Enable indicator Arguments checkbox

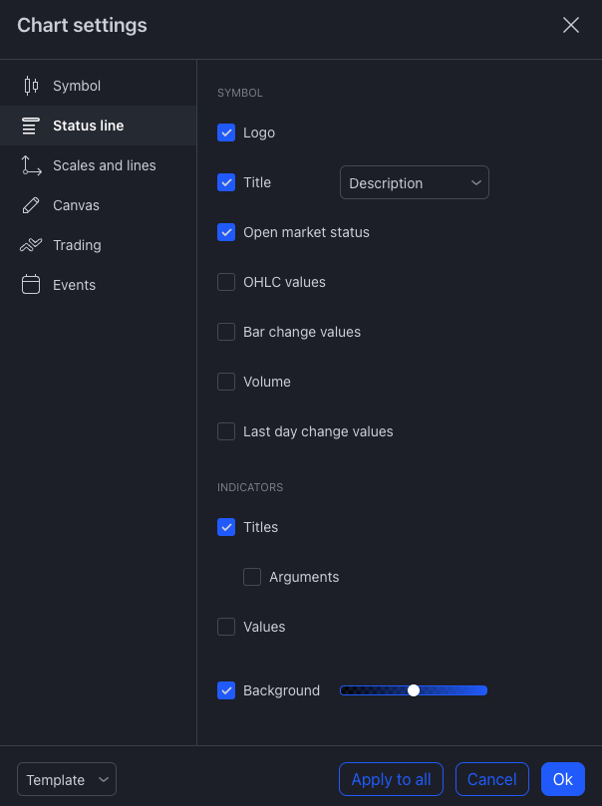252,577
